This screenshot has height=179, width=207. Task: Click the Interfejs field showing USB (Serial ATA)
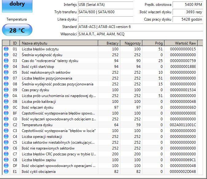105,5
